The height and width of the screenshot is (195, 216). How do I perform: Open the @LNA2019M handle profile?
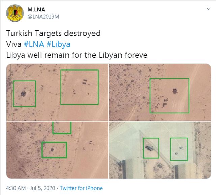[x=44, y=17]
